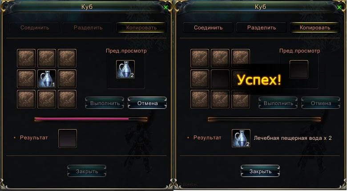The height and width of the screenshot is (191, 347).
Task: Click the Закрыть button in the right window
Action: (260, 171)
